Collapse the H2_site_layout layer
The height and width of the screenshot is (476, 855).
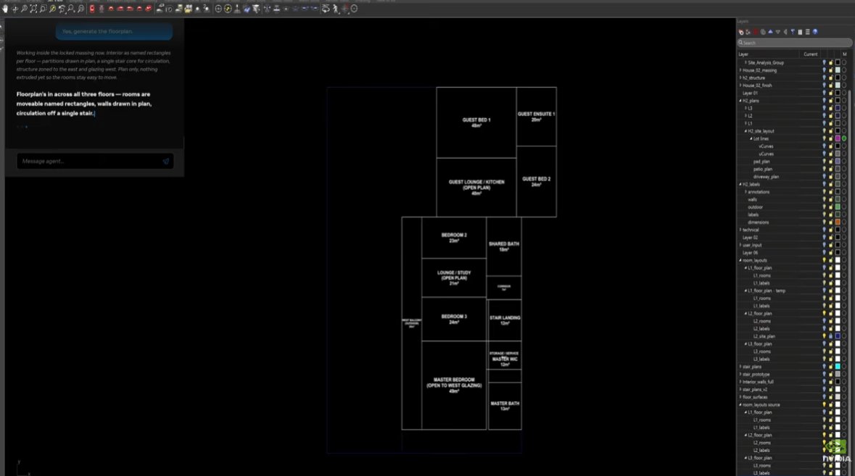(x=745, y=131)
